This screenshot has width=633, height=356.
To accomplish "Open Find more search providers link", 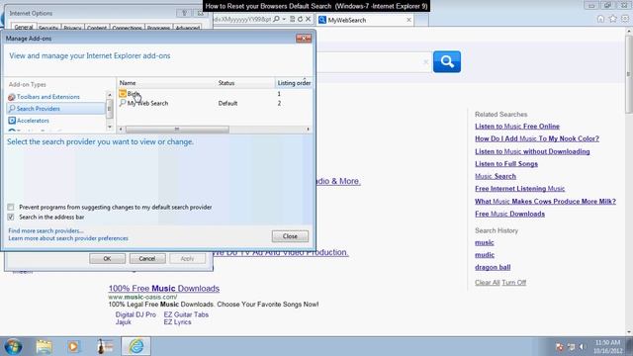I will coord(46,230).
